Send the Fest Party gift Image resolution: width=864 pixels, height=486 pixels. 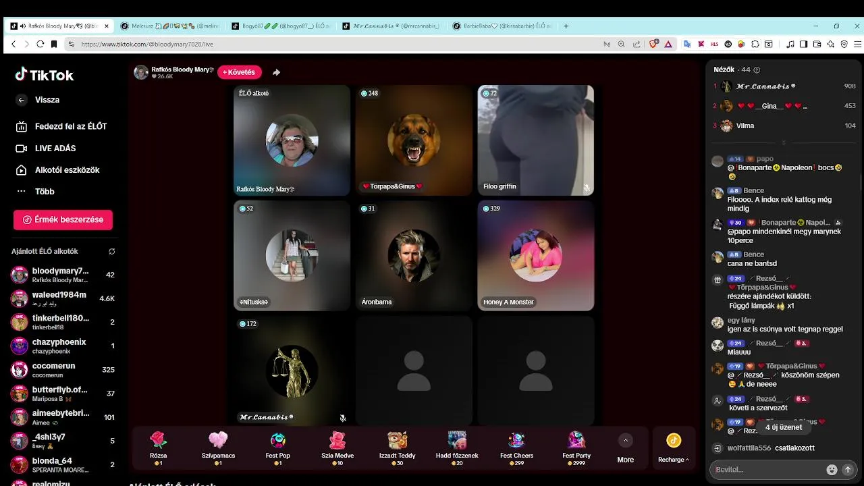(x=576, y=448)
